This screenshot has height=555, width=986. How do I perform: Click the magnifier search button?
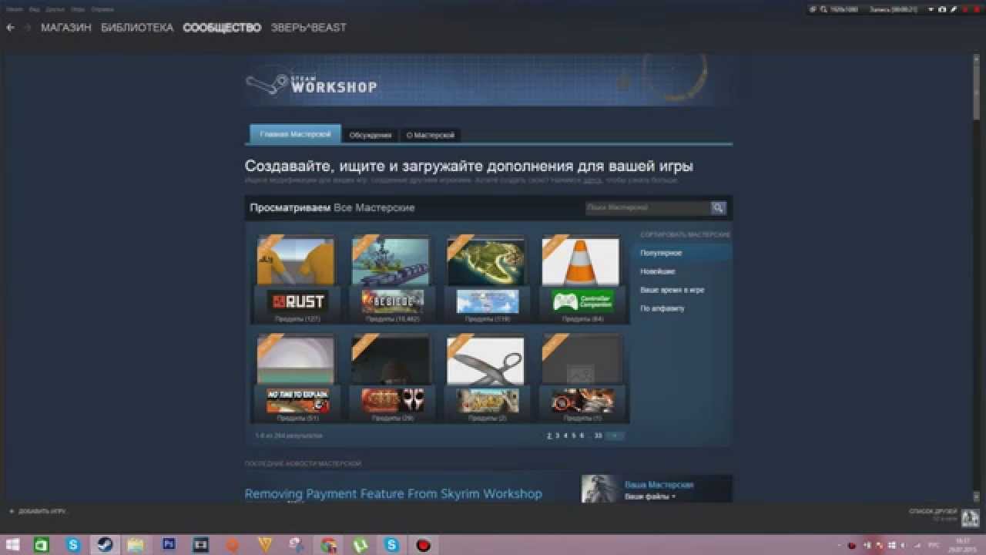click(x=718, y=207)
